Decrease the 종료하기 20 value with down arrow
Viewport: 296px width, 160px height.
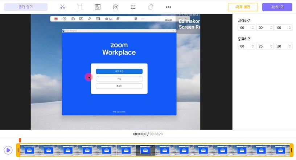(x=289, y=47)
